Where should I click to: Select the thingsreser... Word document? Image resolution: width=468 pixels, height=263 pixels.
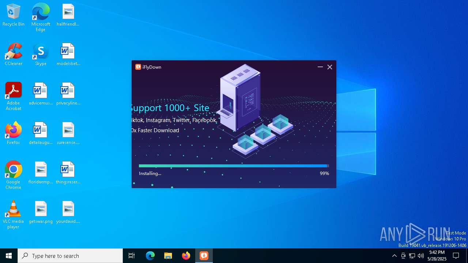click(x=68, y=173)
